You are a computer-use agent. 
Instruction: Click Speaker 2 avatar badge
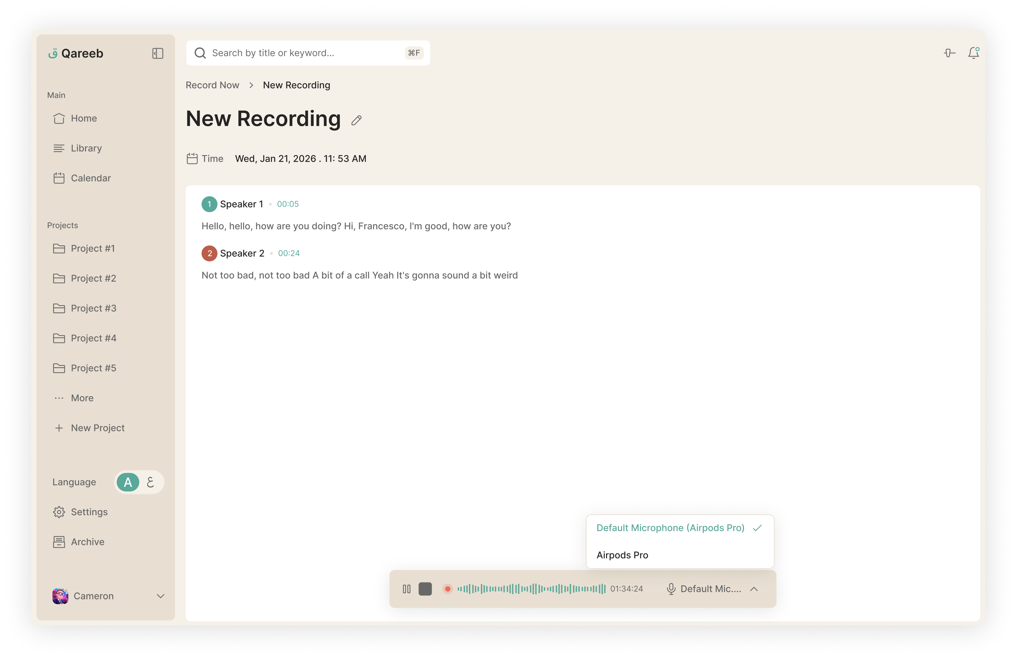pyautogui.click(x=209, y=254)
